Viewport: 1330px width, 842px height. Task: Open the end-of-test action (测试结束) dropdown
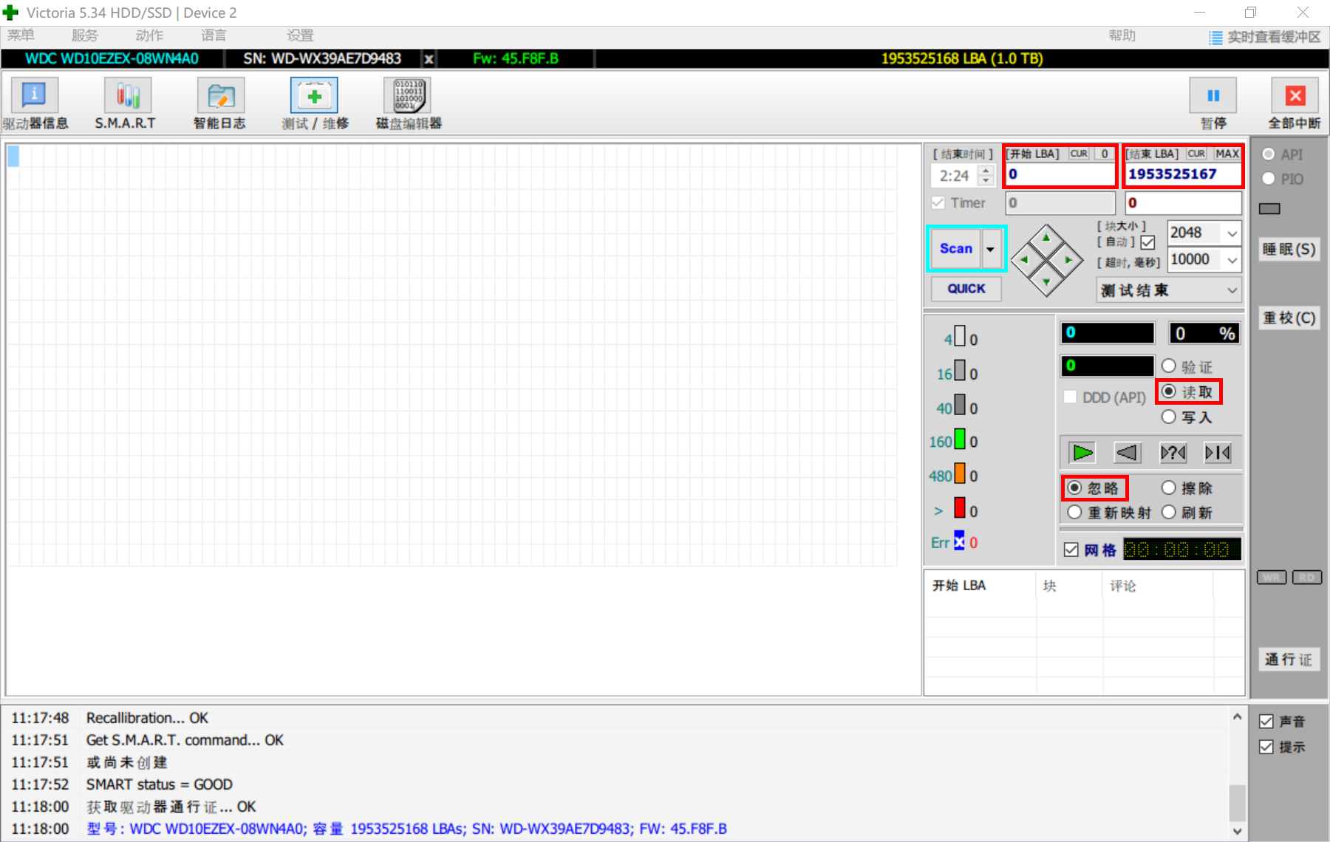(x=1169, y=290)
